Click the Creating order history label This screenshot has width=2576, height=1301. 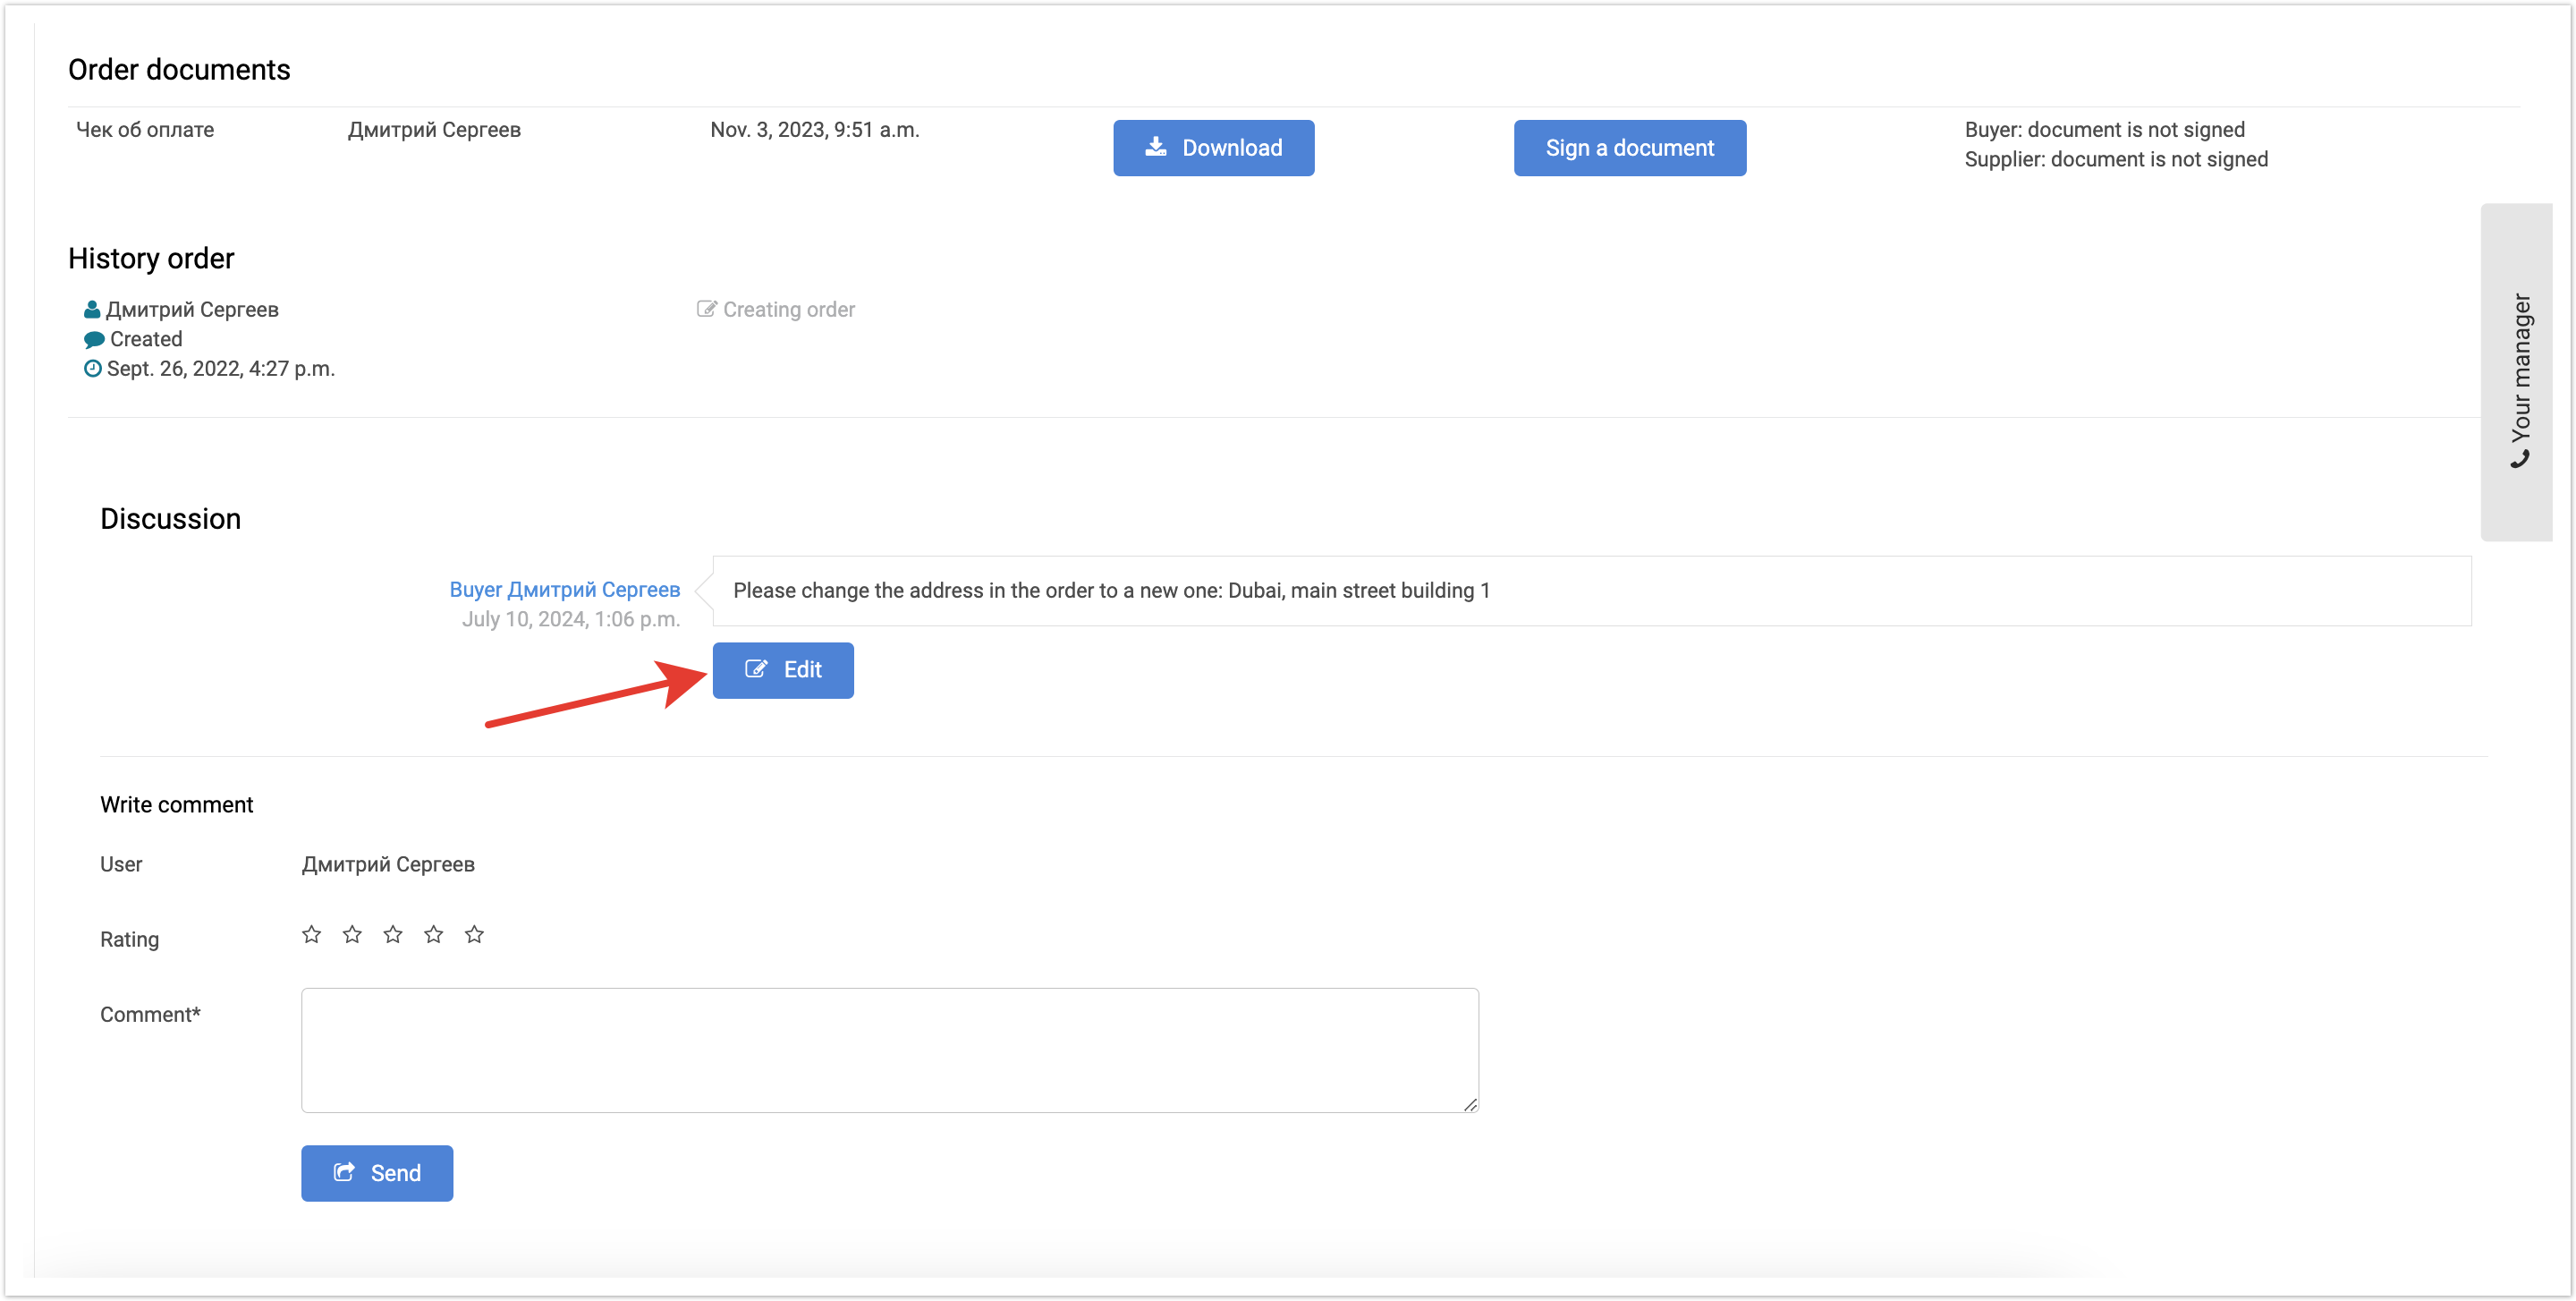click(x=788, y=310)
